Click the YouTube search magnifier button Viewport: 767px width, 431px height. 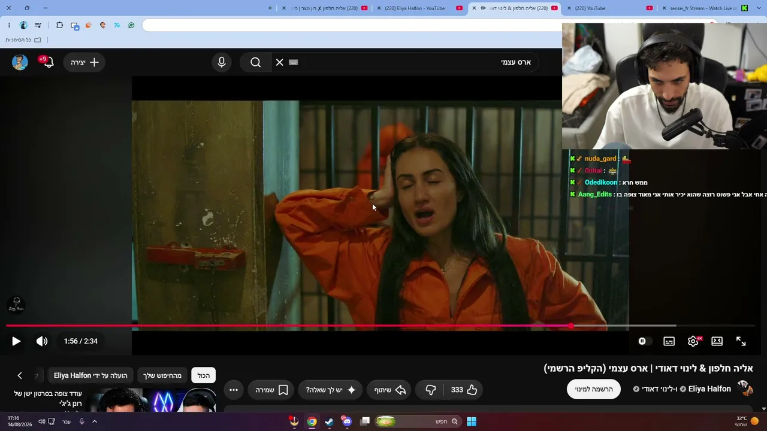click(256, 62)
